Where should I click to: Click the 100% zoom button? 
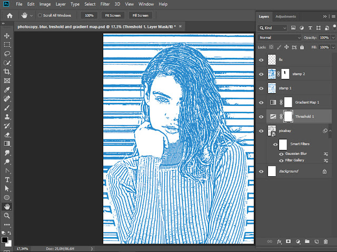coord(89,15)
